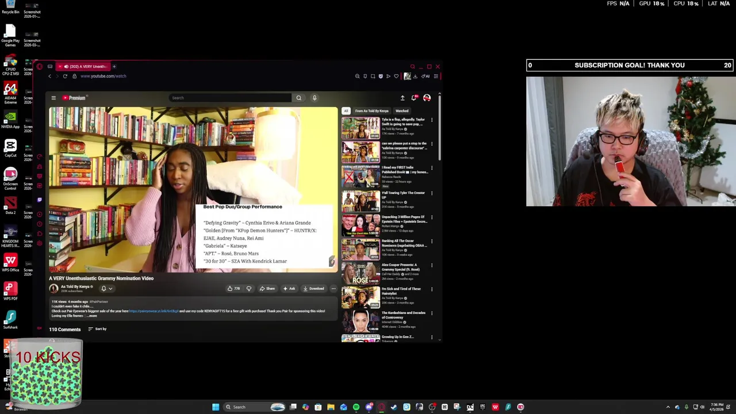Download the video with Download button
The width and height of the screenshot is (736, 414).
tap(313, 289)
